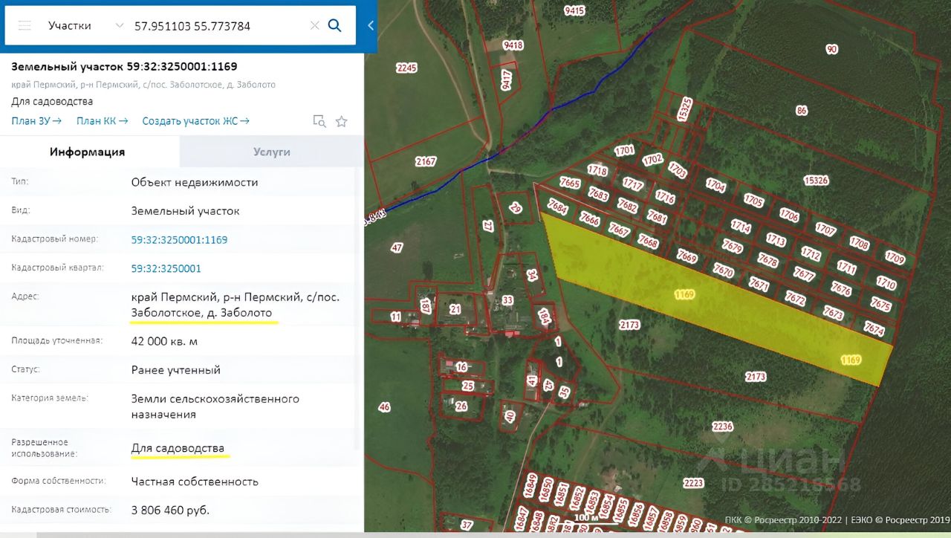Screen dimensions: 951x538
Task: Open cadastral number 59:32:3250001:1169 link
Action: pos(179,239)
